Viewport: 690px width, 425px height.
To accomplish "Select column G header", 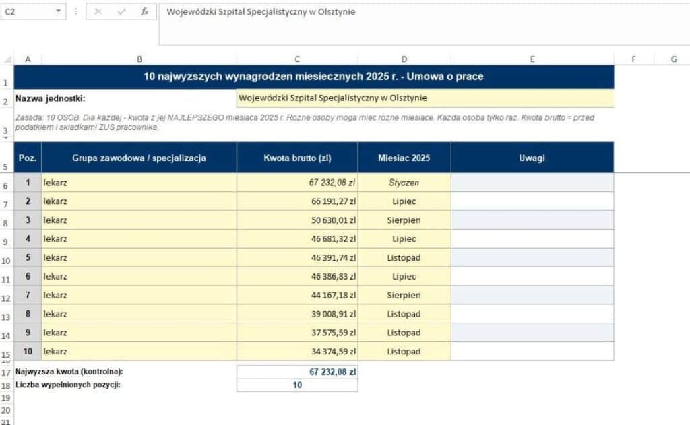I will tap(673, 59).
